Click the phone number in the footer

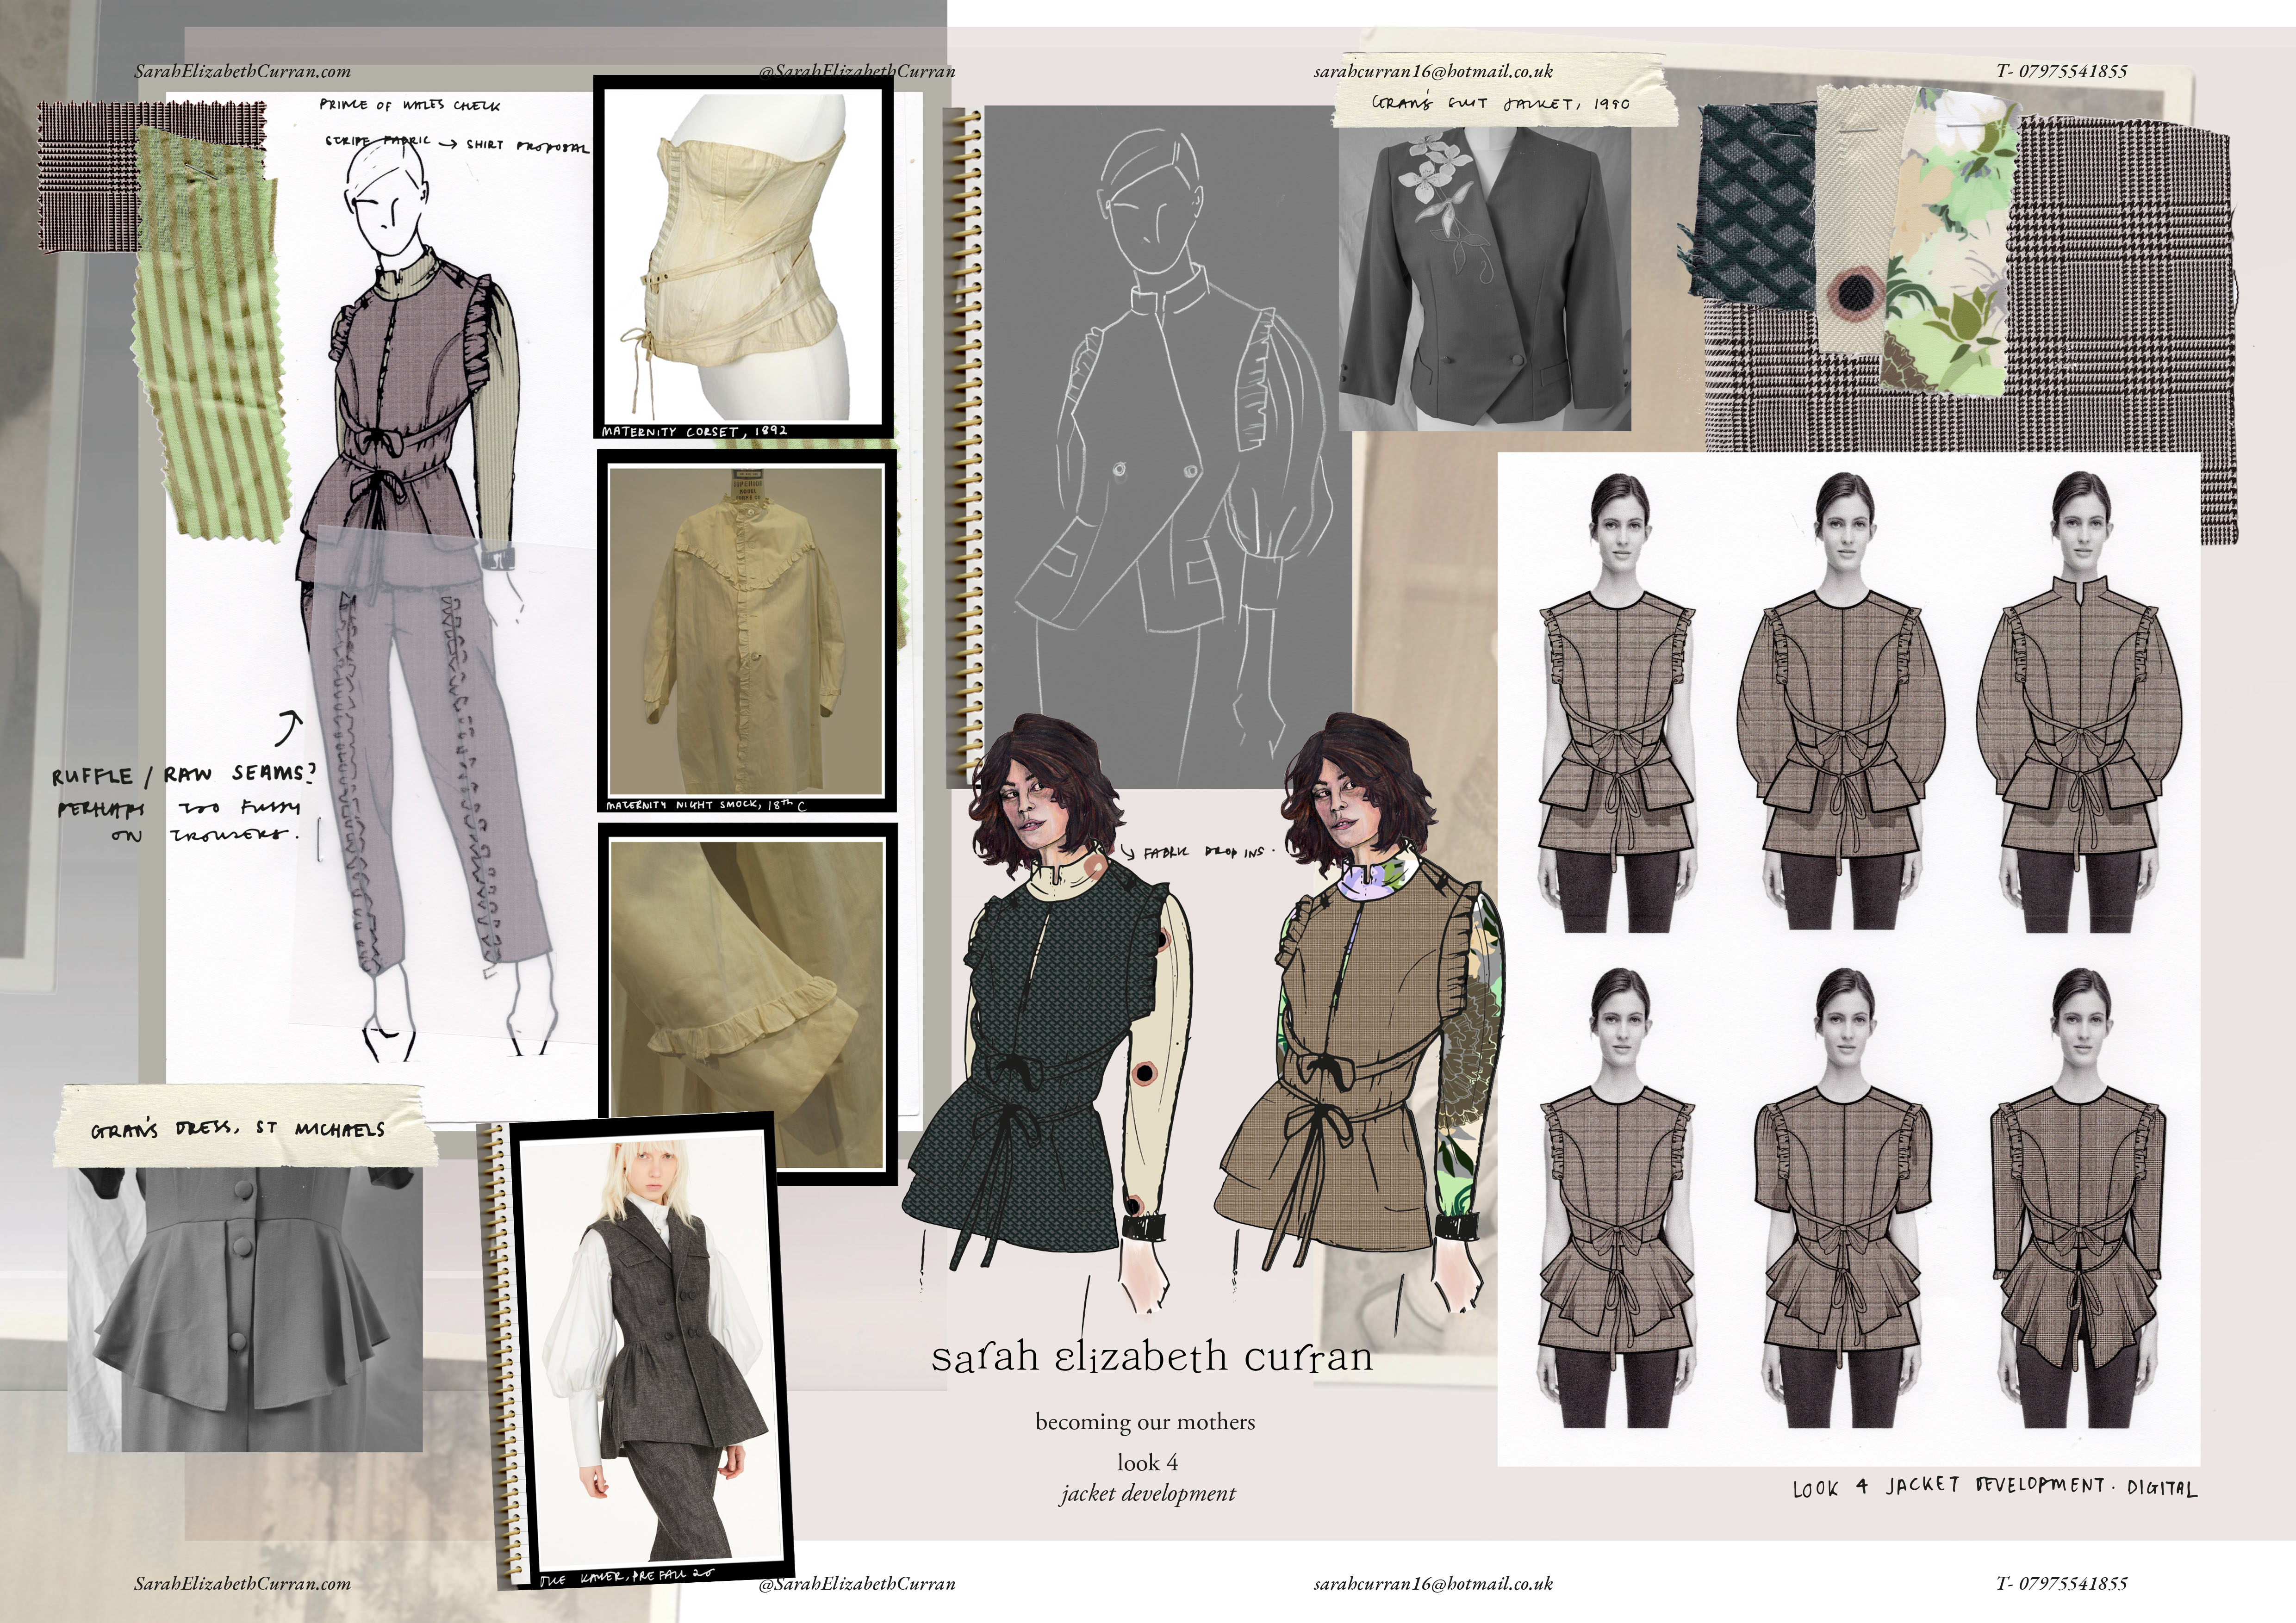2061,1583
